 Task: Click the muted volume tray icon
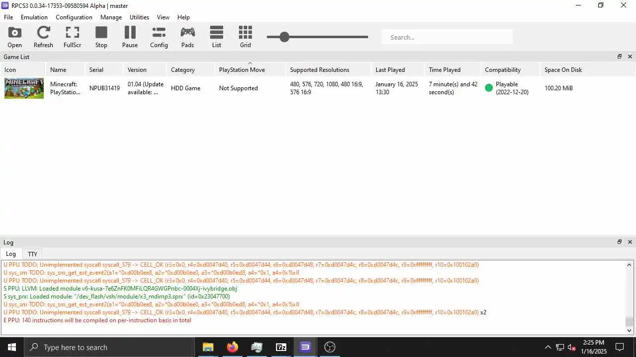572,347
